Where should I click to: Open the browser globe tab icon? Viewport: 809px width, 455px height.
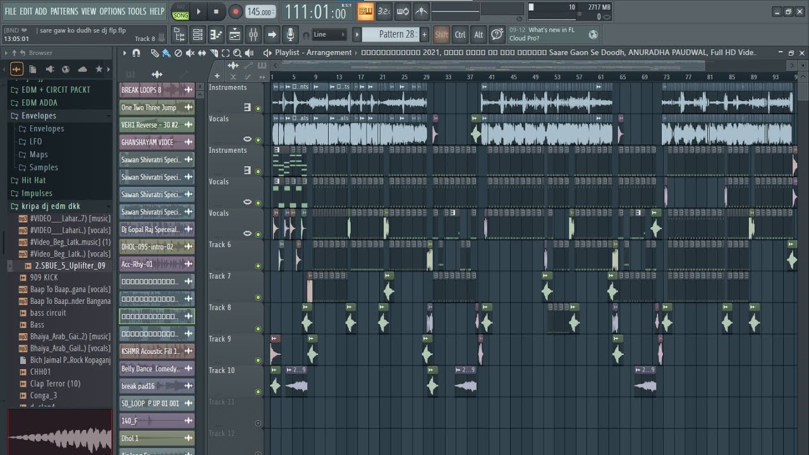(x=66, y=69)
